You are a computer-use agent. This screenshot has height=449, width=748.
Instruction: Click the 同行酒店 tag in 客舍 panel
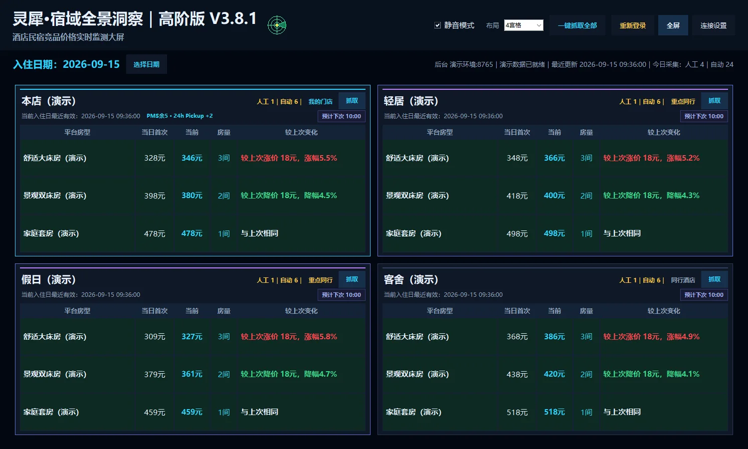[683, 280]
